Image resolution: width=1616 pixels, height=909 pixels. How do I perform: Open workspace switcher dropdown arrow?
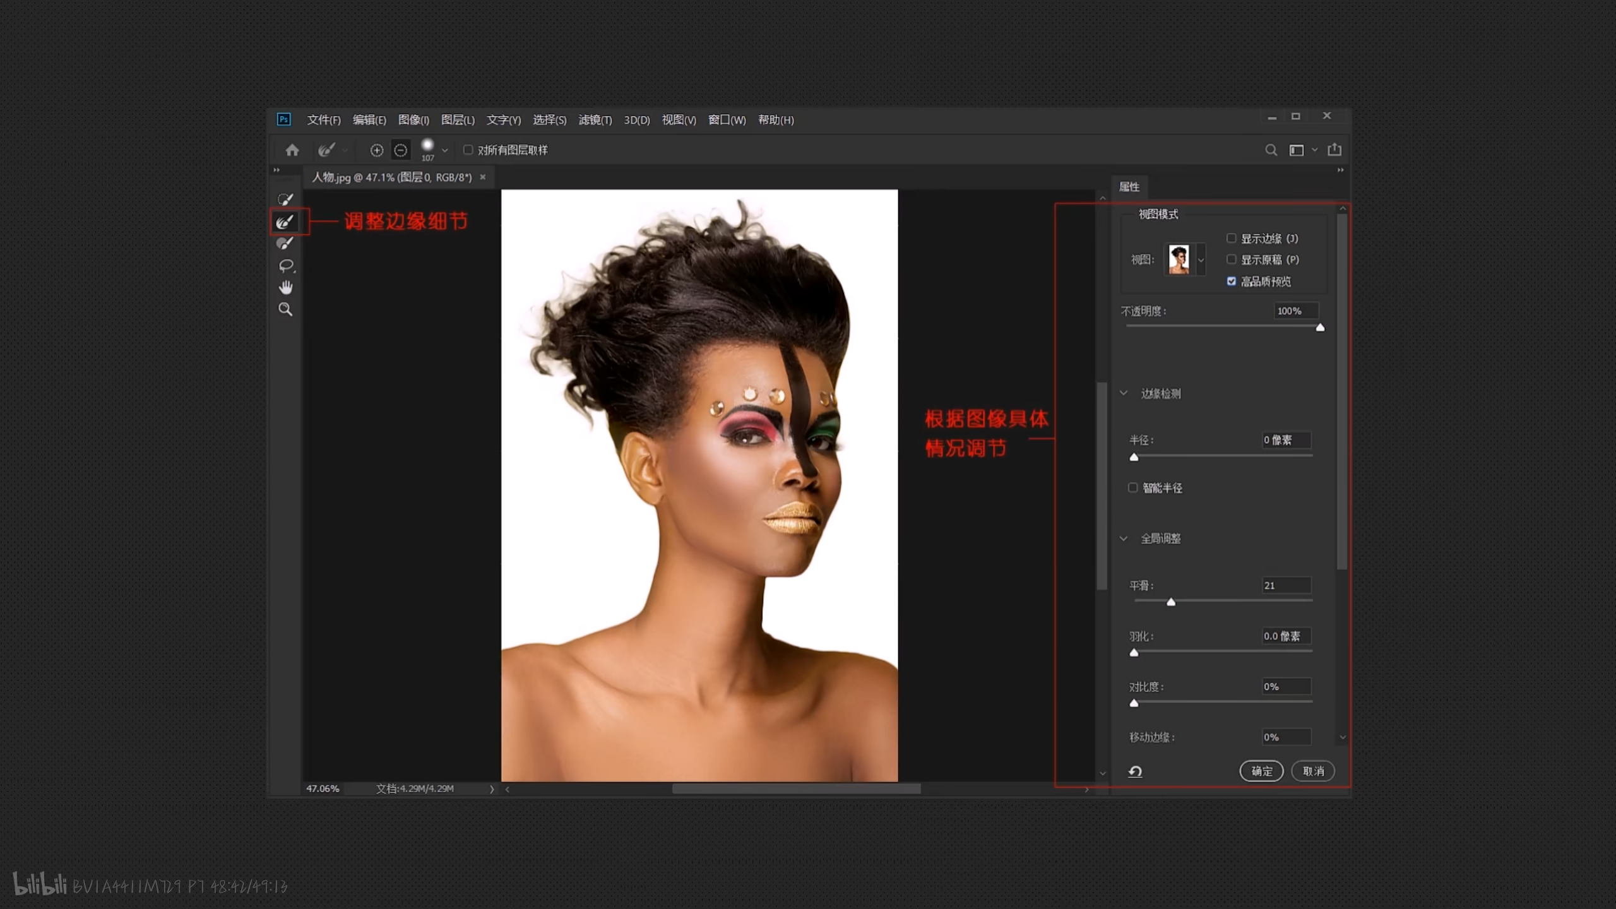click(1315, 150)
